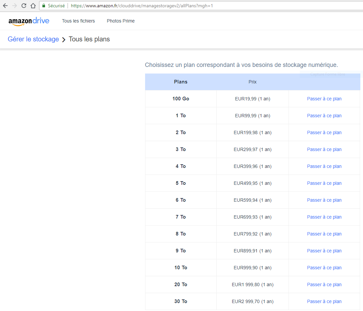Click price EUR299,97 (1 an)
Screen dimensions: 363x311
pos(253,149)
